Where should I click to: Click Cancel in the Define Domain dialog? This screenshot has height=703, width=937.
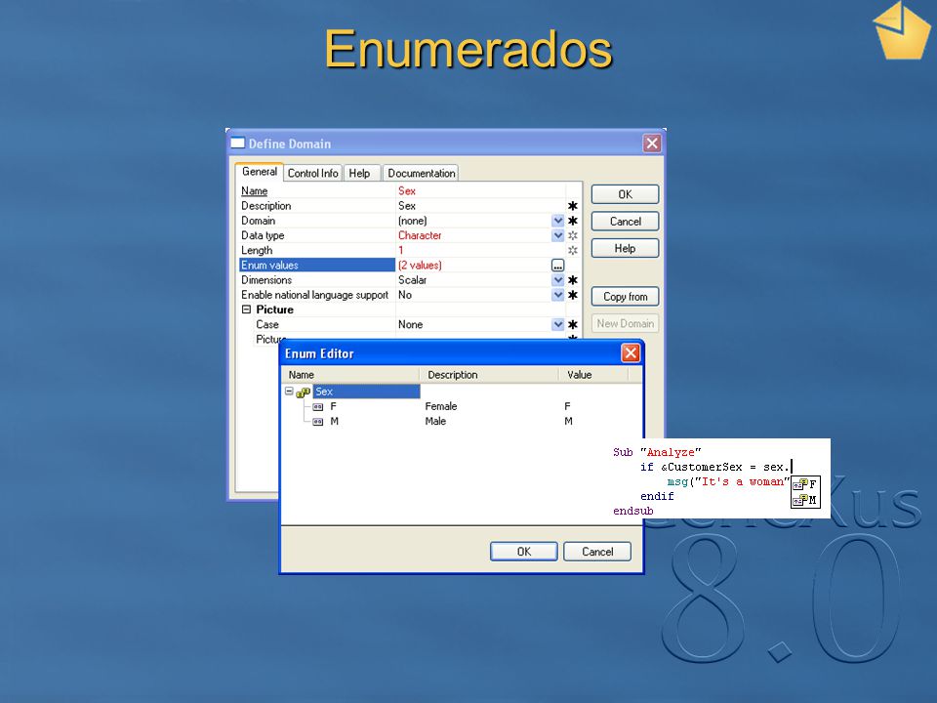pyautogui.click(x=625, y=222)
